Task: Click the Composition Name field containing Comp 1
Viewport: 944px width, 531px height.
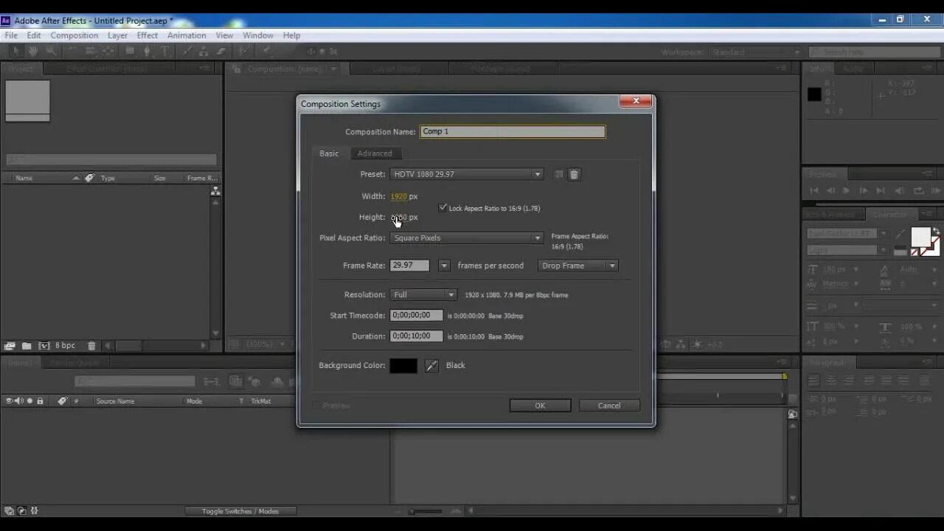Action: 513,132
